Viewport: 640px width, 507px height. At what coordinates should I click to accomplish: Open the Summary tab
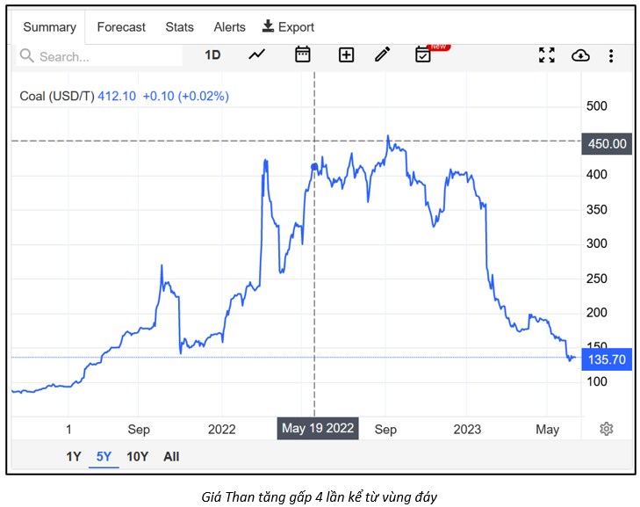click(49, 27)
